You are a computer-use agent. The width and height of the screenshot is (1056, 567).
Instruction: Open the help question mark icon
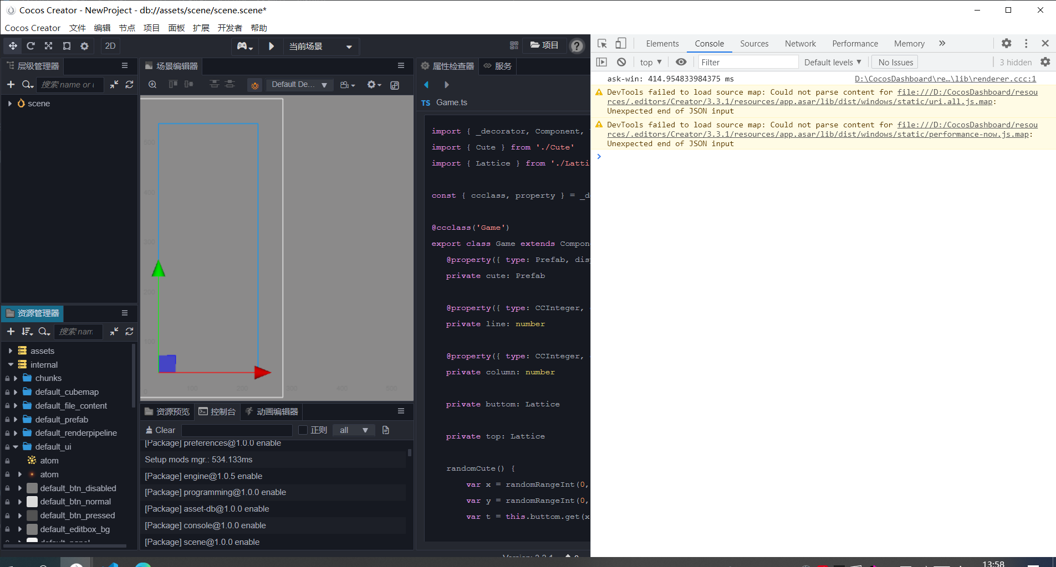pyautogui.click(x=577, y=46)
